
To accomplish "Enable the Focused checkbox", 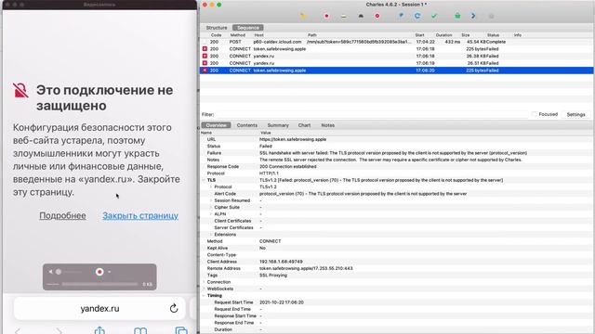I will [535, 114].
